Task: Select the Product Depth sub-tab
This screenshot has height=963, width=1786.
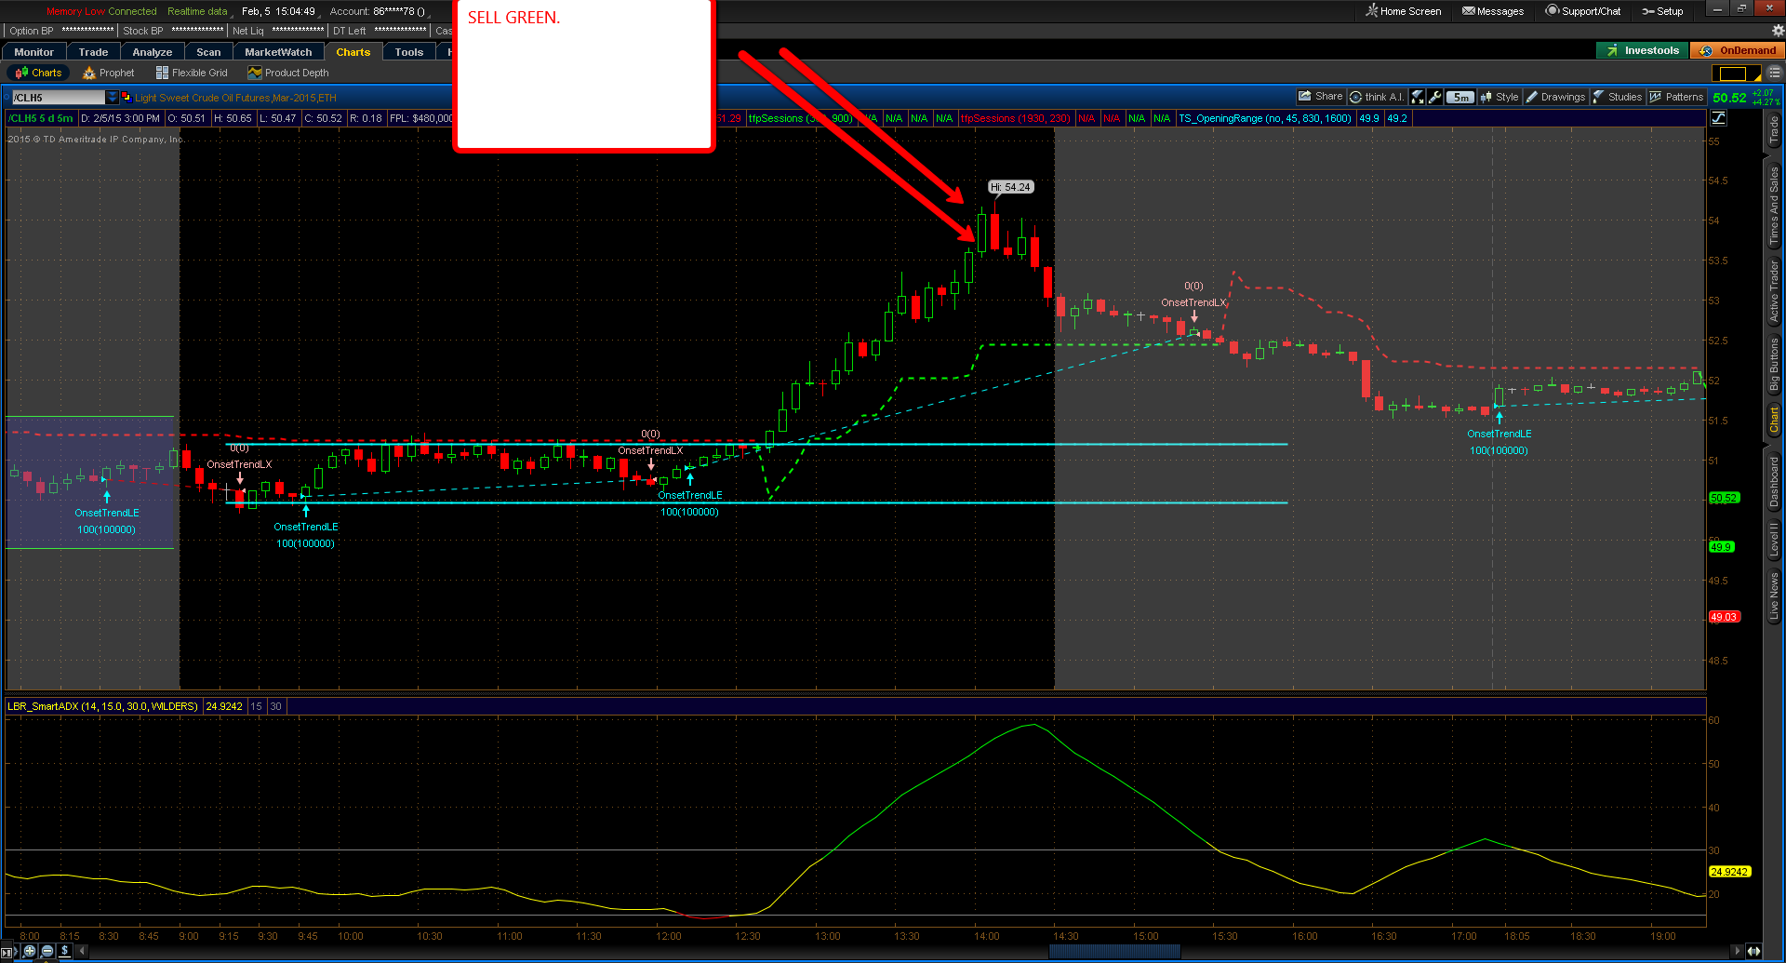Action: (x=288, y=73)
